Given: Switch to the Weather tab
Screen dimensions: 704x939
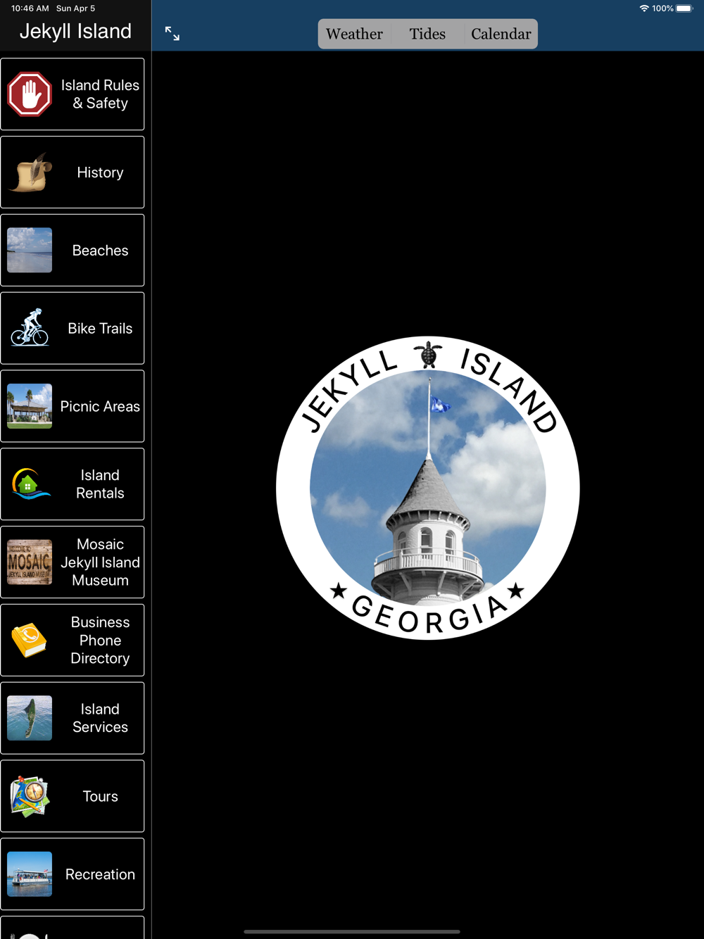Looking at the screenshot, I should (x=354, y=34).
